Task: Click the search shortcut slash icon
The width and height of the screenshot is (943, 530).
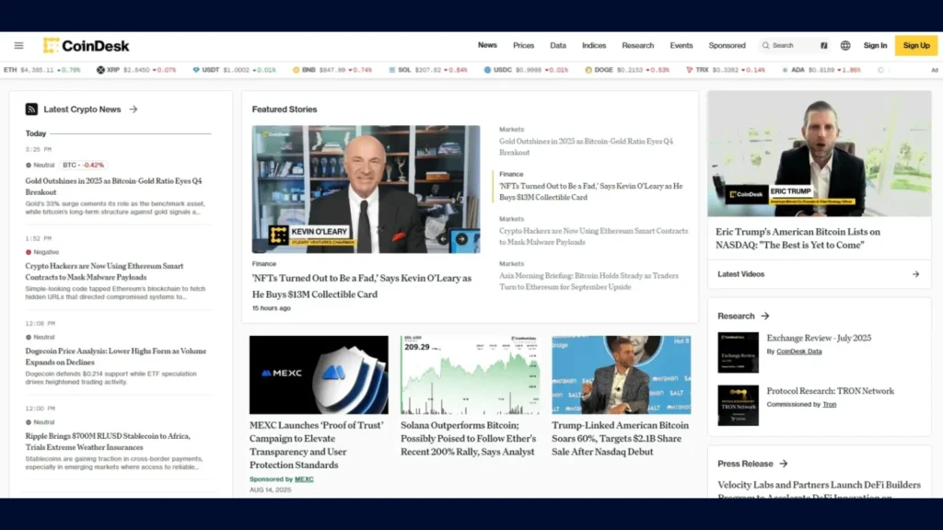Action: pyautogui.click(x=824, y=46)
